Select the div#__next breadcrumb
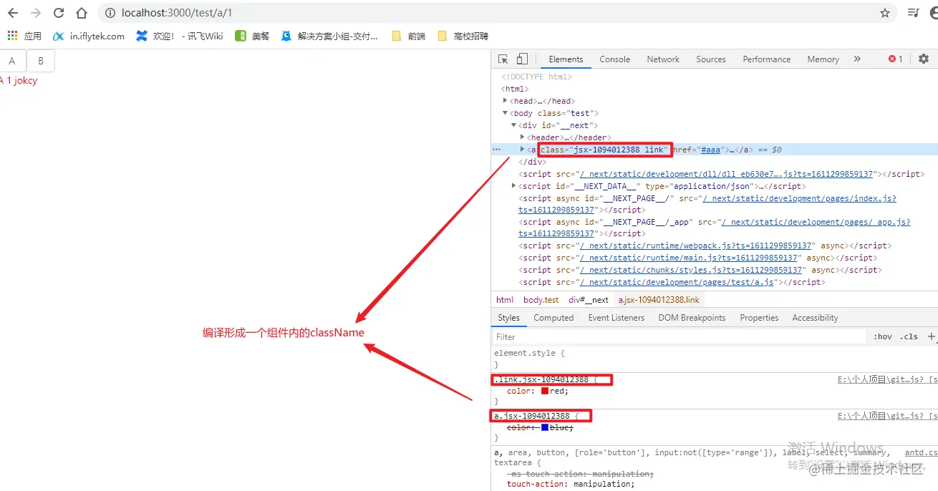This screenshot has height=491, width=938. (x=589, y=300)
